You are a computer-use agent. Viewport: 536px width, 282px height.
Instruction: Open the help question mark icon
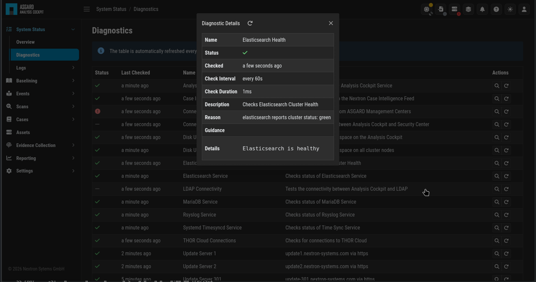(x=496, y=9)
